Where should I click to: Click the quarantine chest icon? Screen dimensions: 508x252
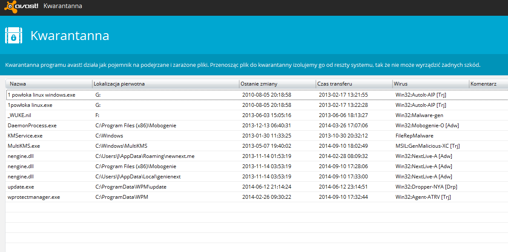coord(13,36)
